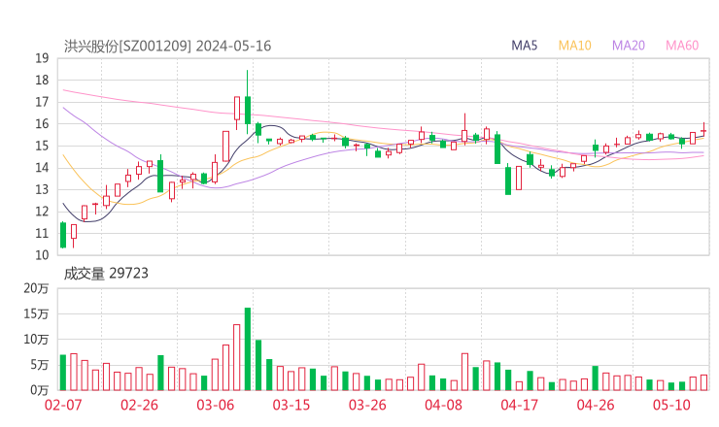This screenshot has height=427, width=719.
Task: Click the last candlestick at the right edge
Action: [703, 131]
